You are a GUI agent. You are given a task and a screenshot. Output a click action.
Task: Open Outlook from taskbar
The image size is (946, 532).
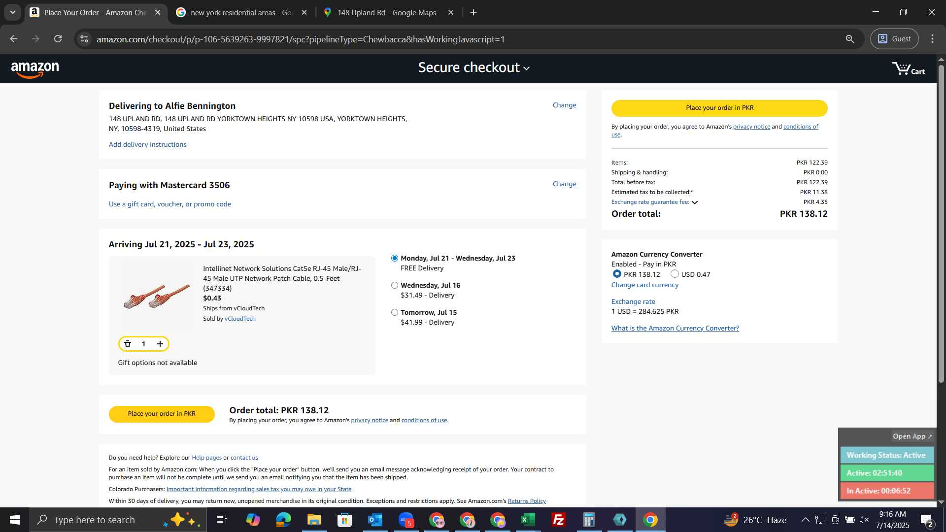coord(375,520)
